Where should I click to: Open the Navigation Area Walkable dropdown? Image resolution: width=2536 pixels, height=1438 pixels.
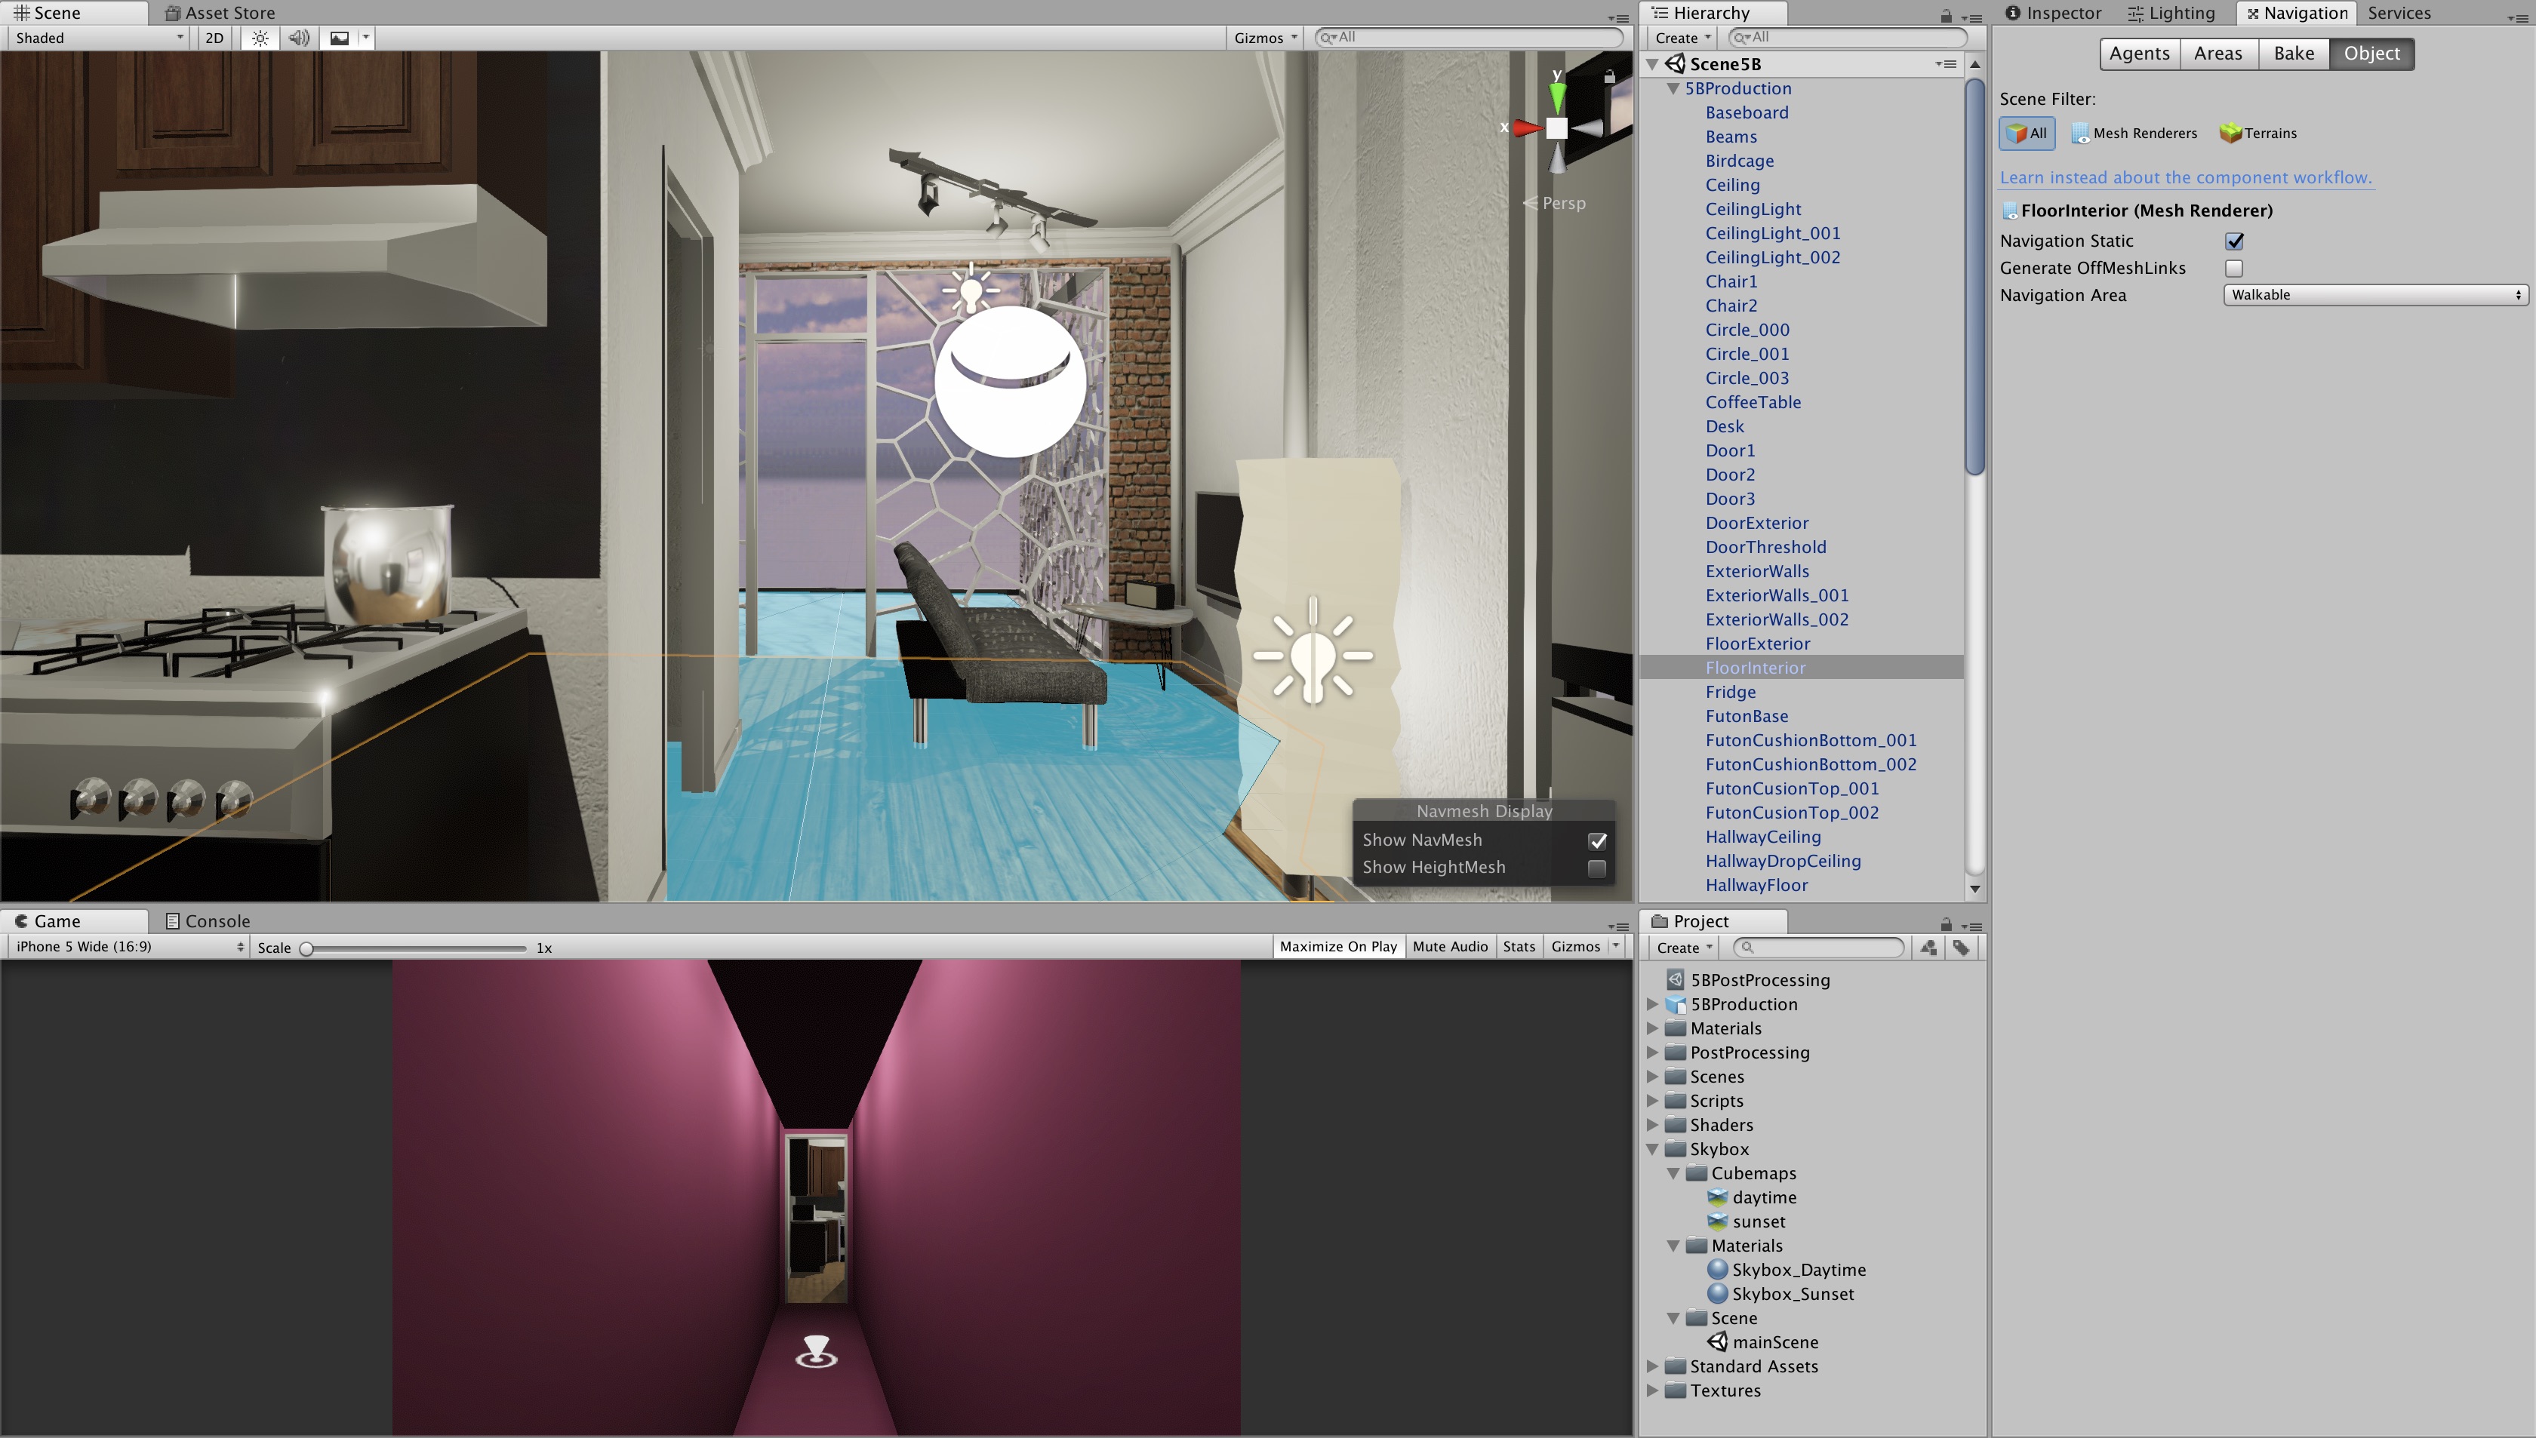2374,294
